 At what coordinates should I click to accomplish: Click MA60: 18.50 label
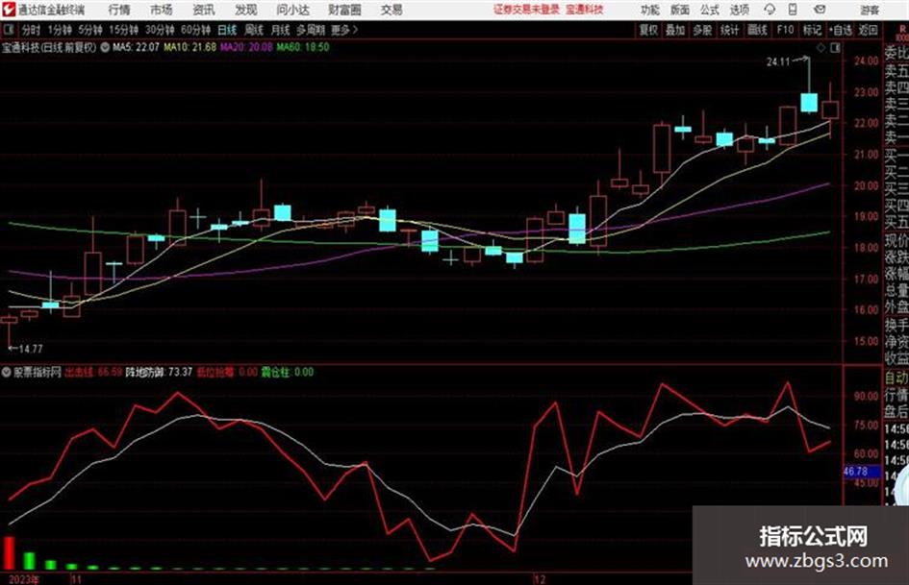(303, 47)
